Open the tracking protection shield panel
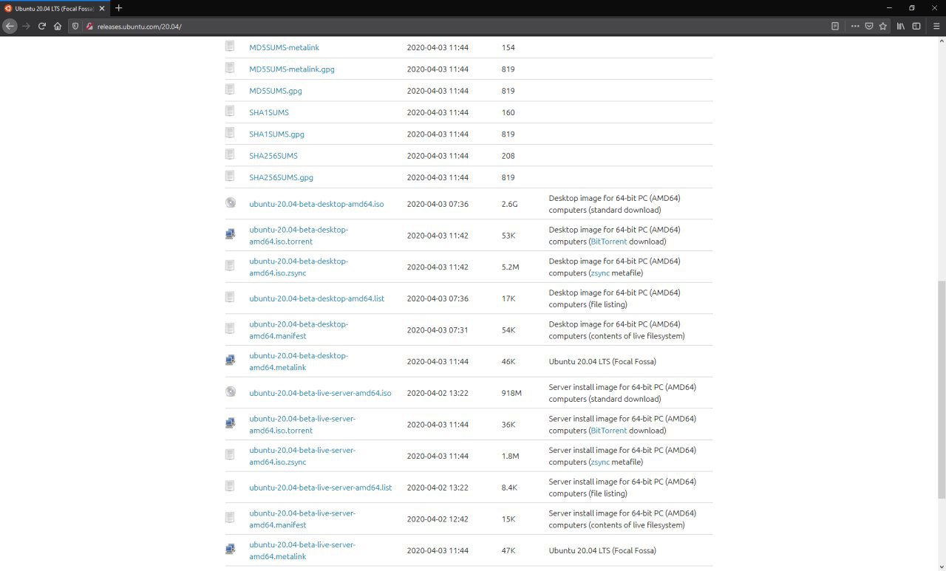 (x=75, y=26)
